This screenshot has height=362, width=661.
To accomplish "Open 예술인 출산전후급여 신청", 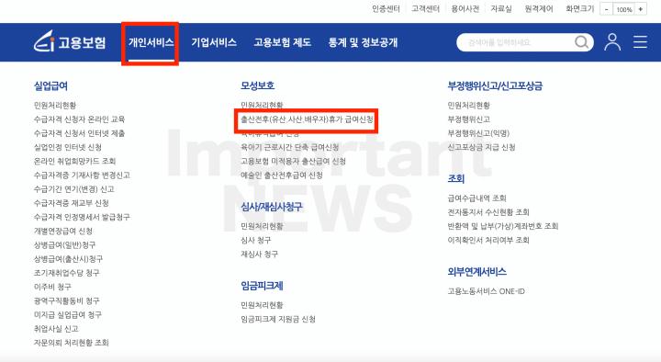I will click(x=282, y=175).
